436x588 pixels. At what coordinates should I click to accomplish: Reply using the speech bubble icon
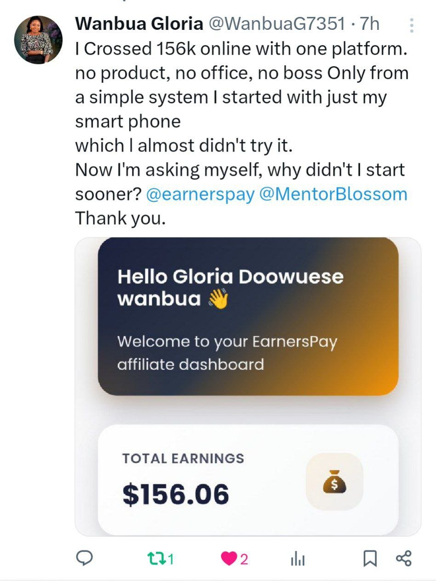[85, 558]
